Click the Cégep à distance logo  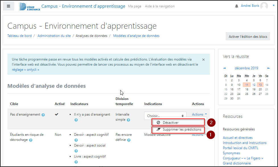point(30,7)
